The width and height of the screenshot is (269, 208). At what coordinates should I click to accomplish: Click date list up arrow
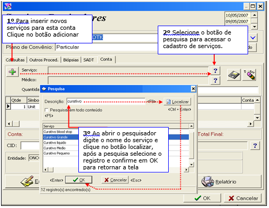pyautogui.click(x=254, y=15)
